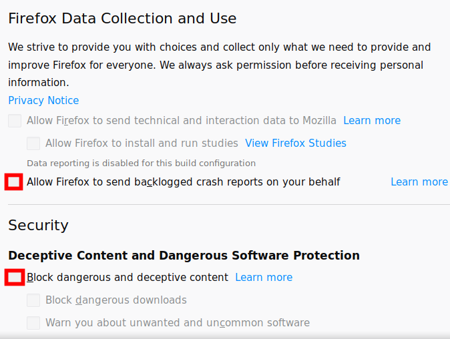
Task: Click the backlogged crash reports label text
Action: point(184,182)
